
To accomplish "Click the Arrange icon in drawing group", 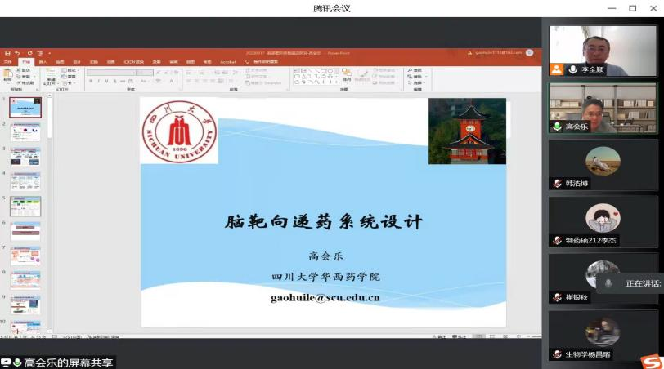I will click(x=347, y=76).
